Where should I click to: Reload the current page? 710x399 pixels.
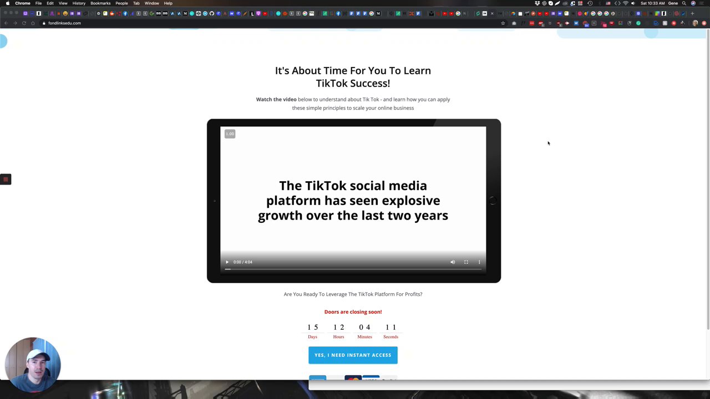point(24,23)
